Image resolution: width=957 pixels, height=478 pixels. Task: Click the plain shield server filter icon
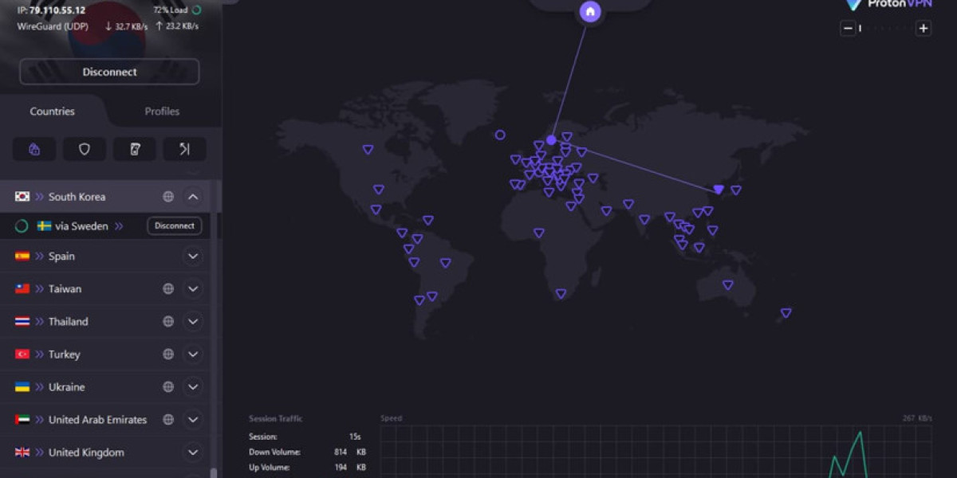(x=85, y=148)
